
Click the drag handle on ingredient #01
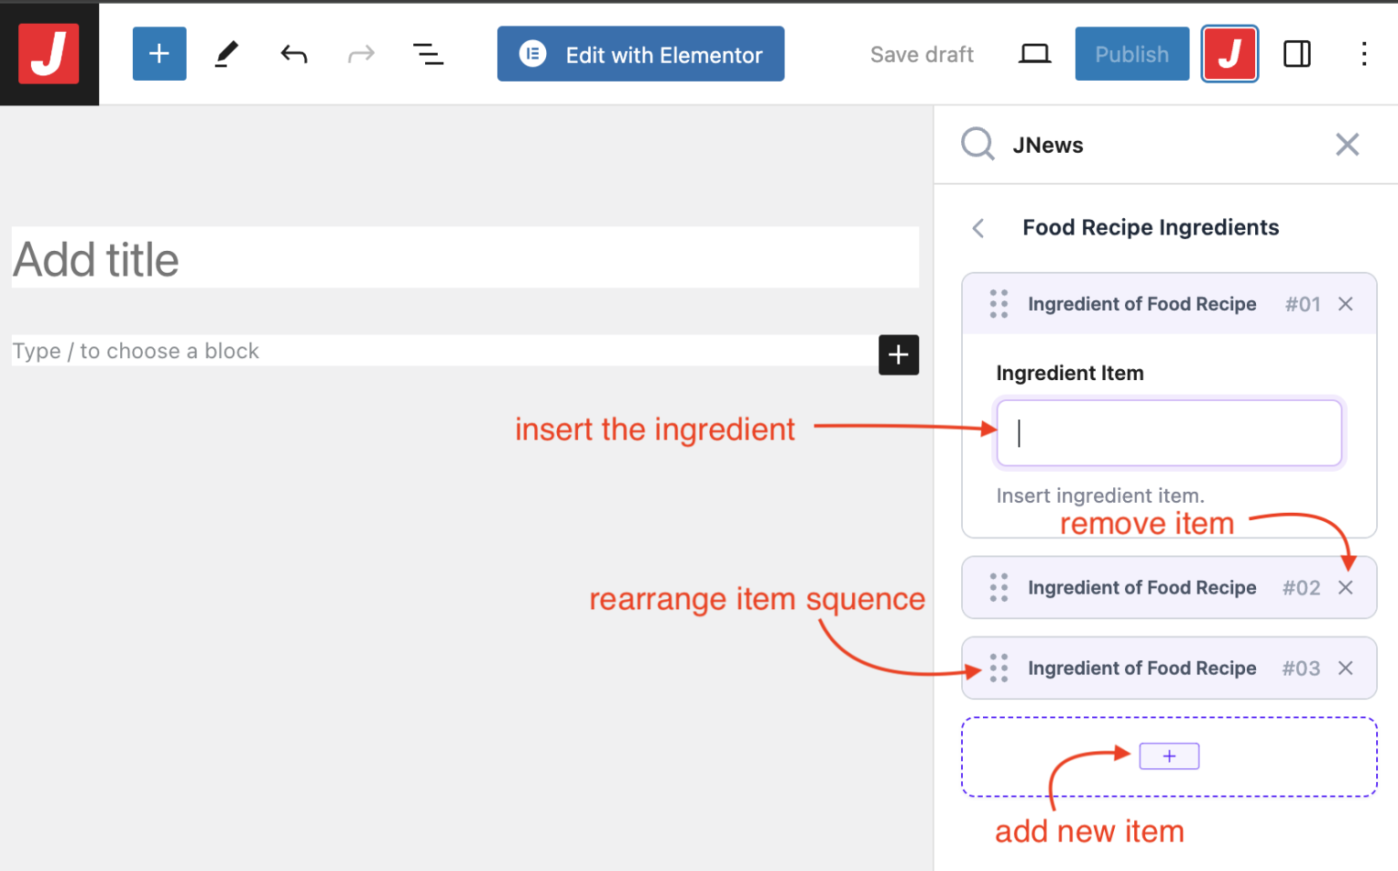point(998,304)
